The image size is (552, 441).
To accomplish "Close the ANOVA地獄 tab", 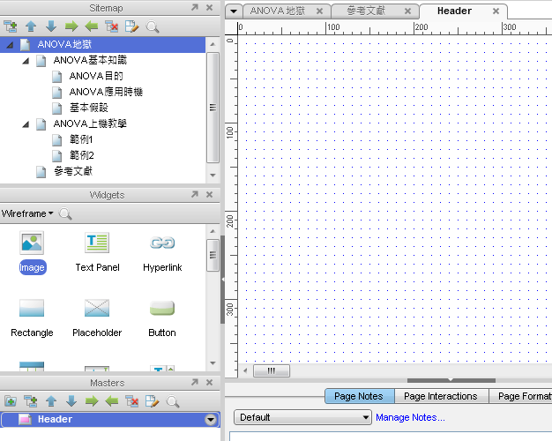I will pos(320,11).
